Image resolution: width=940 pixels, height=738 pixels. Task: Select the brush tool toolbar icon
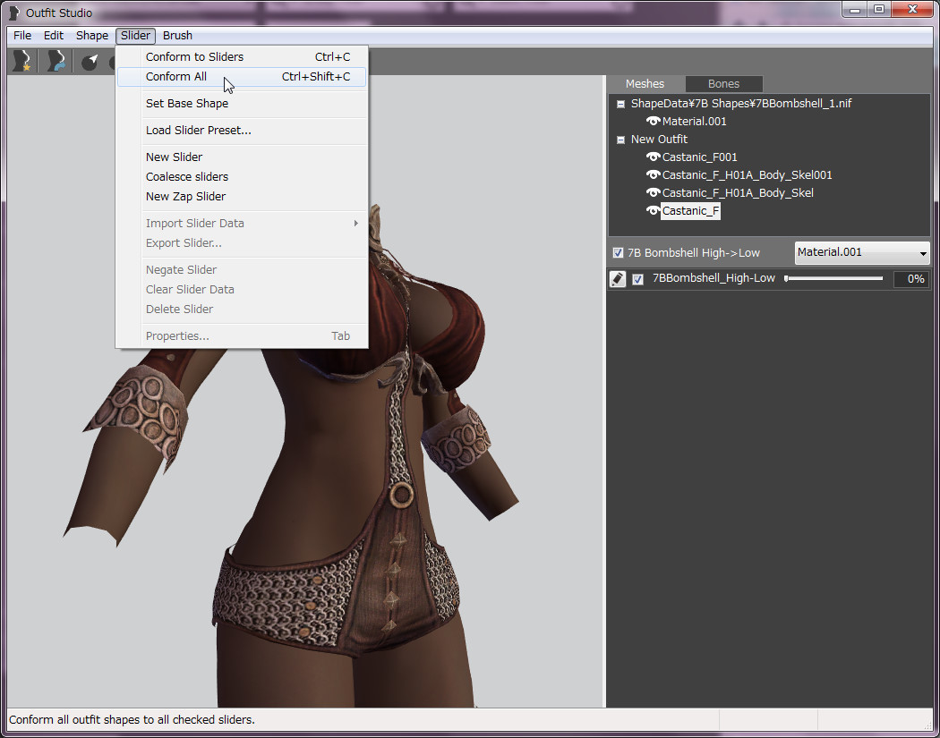pos(90,62)
